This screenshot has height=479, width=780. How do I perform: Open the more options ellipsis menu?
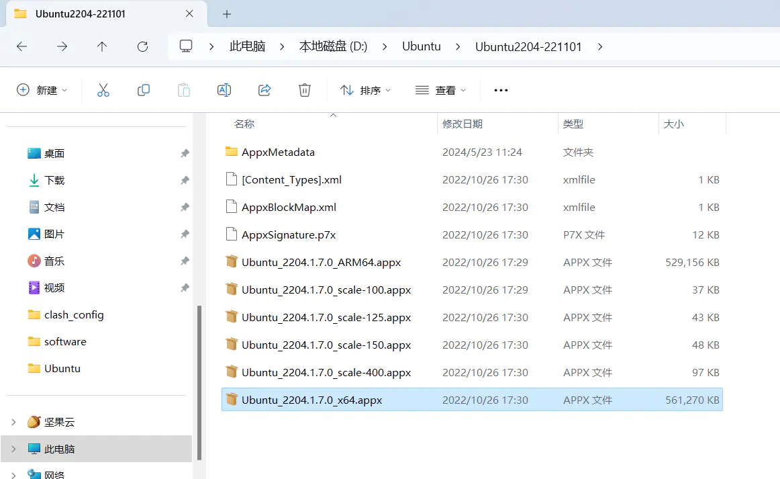coord(501,90)
